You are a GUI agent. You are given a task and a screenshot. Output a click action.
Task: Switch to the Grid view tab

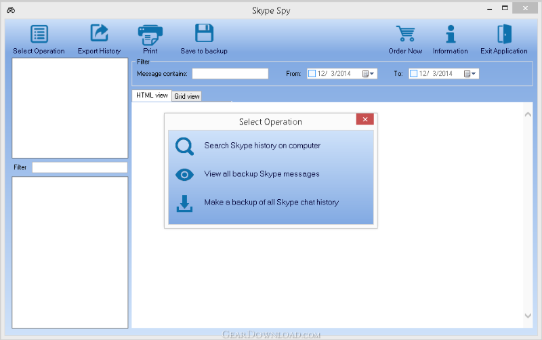(187, 96)
